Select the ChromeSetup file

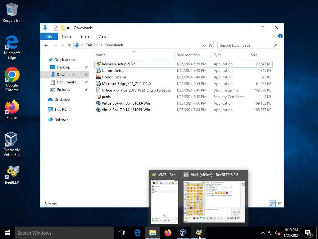[x=183, y=71]
